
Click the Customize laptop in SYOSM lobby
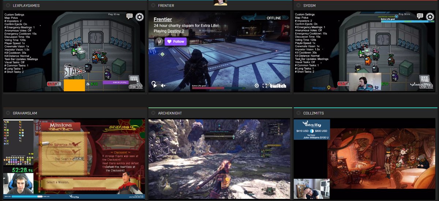[x=426, y=82]
